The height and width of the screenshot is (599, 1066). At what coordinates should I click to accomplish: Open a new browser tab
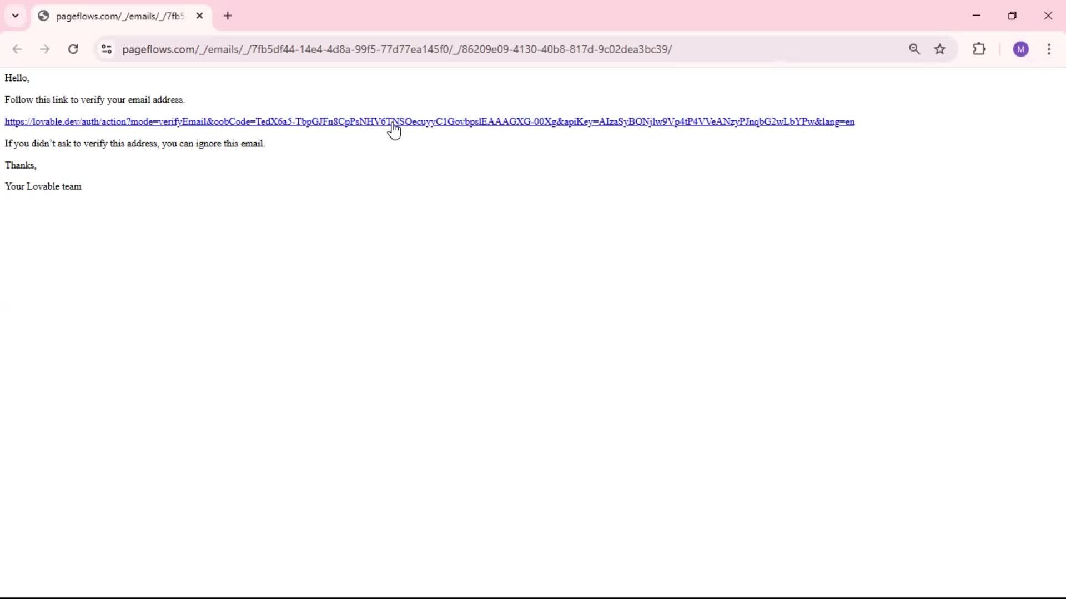click(228, 16)
